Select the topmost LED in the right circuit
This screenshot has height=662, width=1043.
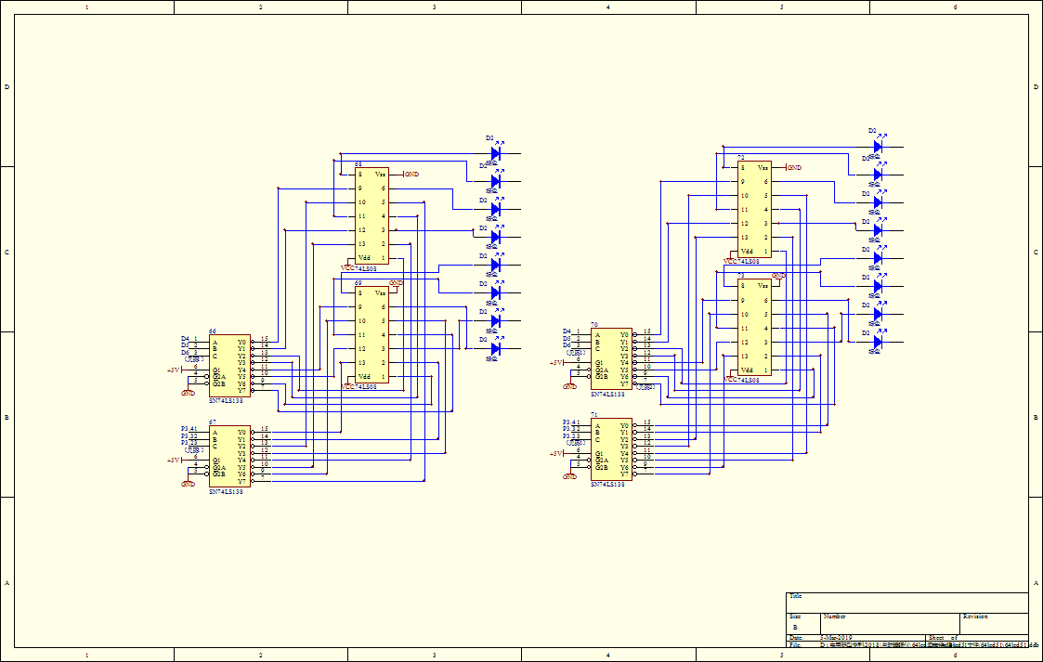[877, 146]
